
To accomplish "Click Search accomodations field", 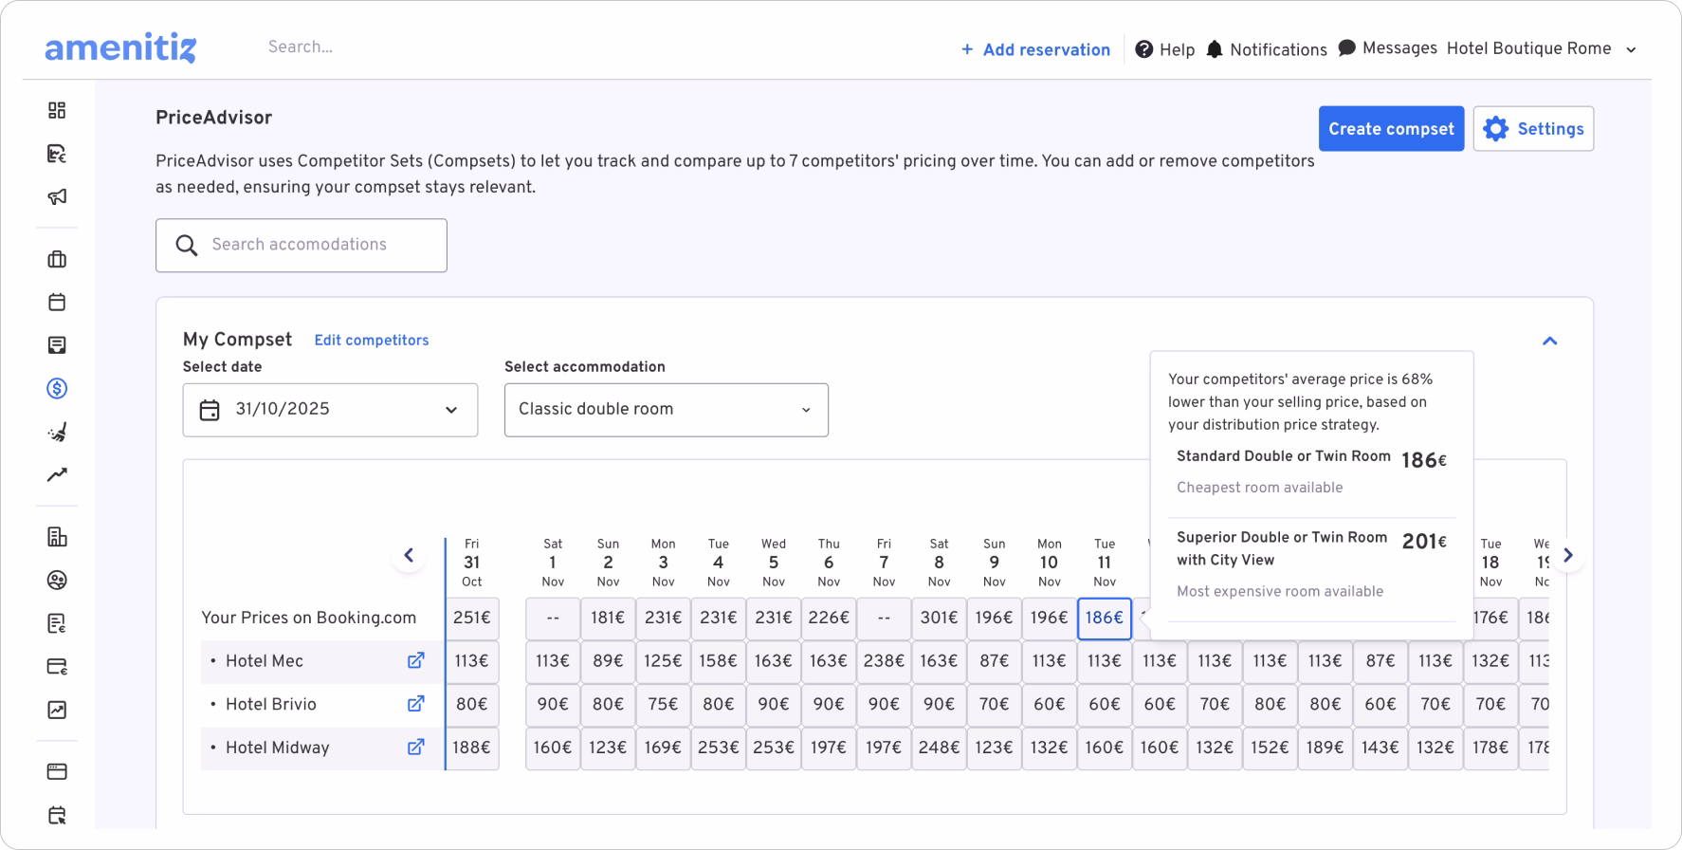I will [x=302, y=246].
